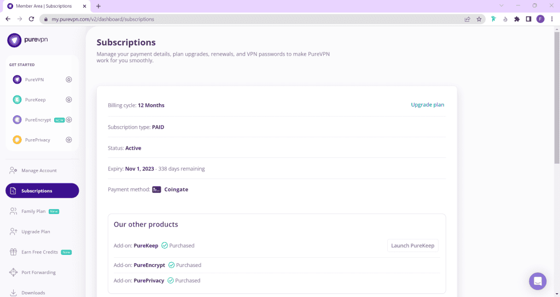Open the PurePrivacy product icon
Image resolution: width=560 pixels, height=297 pixels.
tap(17, 140)
